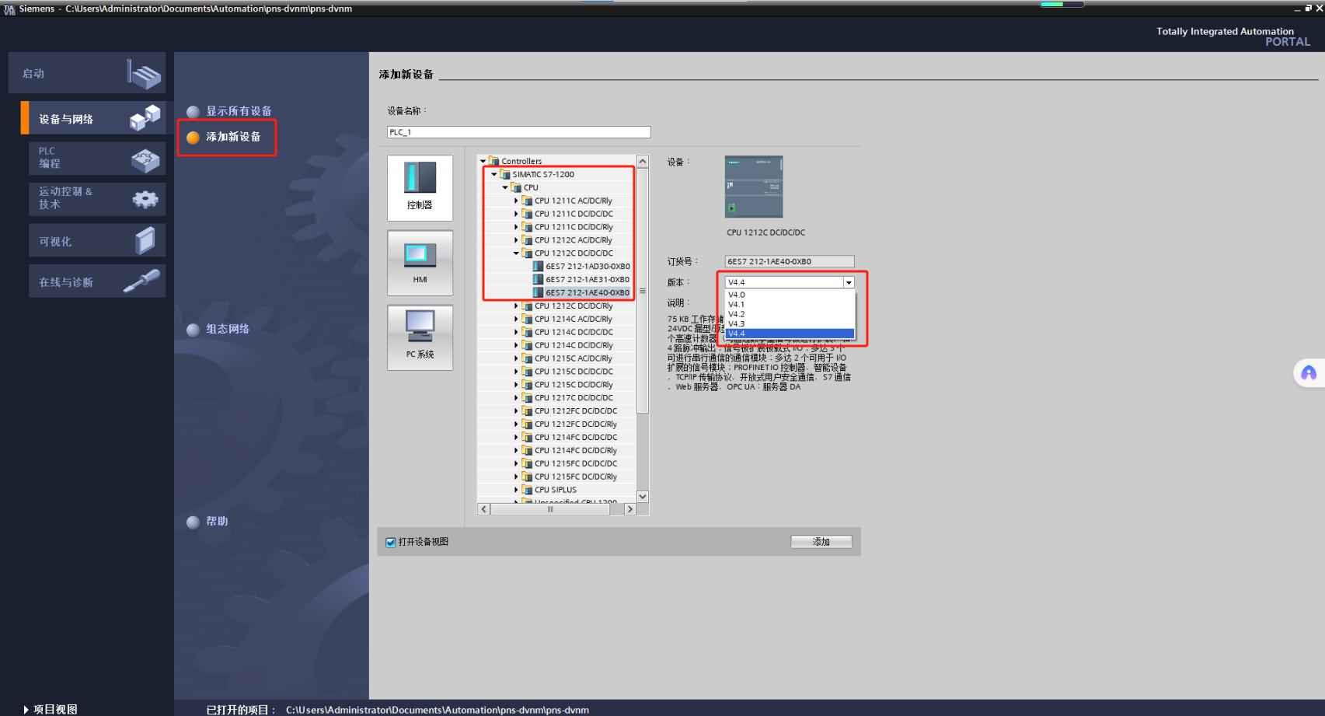Open the 设备与网络 portal tab
Image resolution: width=1325 pixels, height=716 pixels.
87,118
